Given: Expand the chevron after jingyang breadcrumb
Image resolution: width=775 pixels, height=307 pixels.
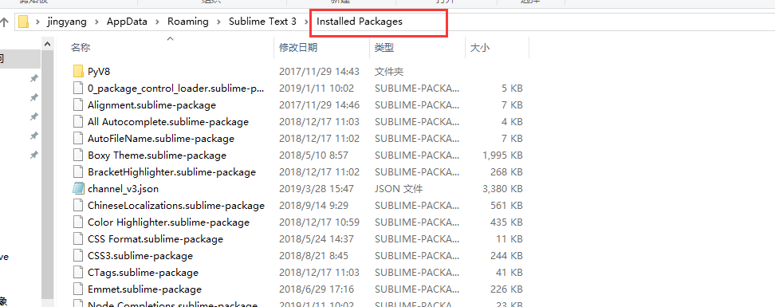Looking at the screenshot, I should pyautogui.click(x=96, y=22).
